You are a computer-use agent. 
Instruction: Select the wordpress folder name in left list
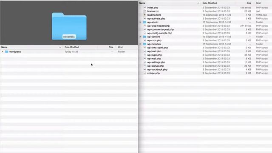tap(15, 52)
